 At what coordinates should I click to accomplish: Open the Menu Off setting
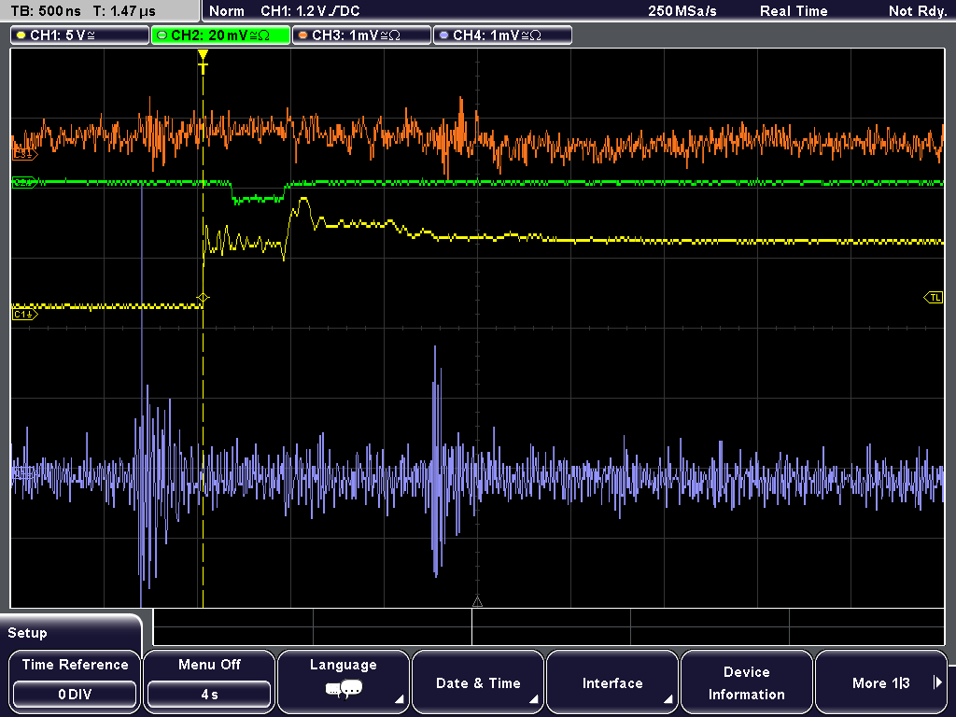(x=209, y=681)
